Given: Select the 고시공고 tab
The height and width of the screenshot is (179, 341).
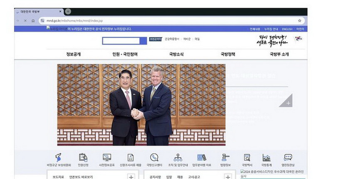Looking at the screenshot, I should pyautogui.click(x=194, y=177).
